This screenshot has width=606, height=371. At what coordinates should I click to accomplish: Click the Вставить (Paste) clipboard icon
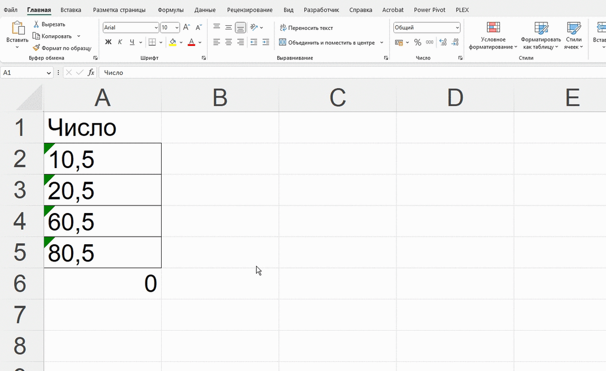coord(18,28)
